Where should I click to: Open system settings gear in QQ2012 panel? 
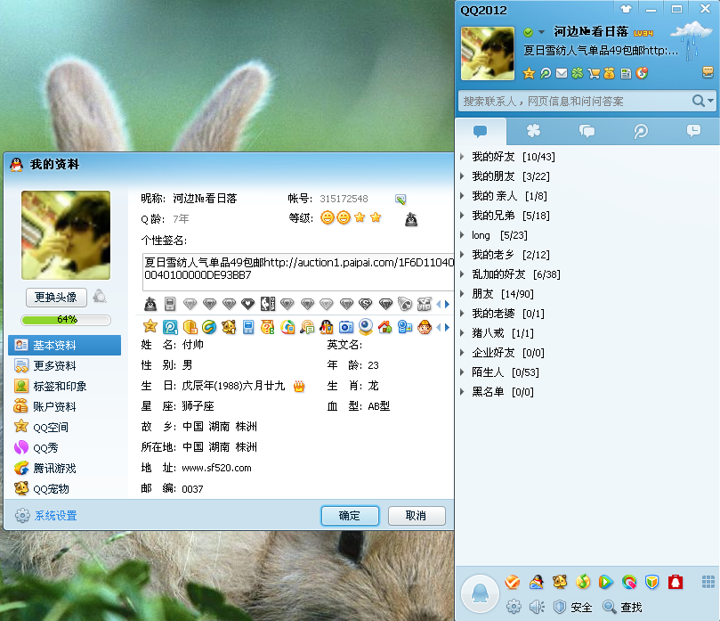pos(514,607)
